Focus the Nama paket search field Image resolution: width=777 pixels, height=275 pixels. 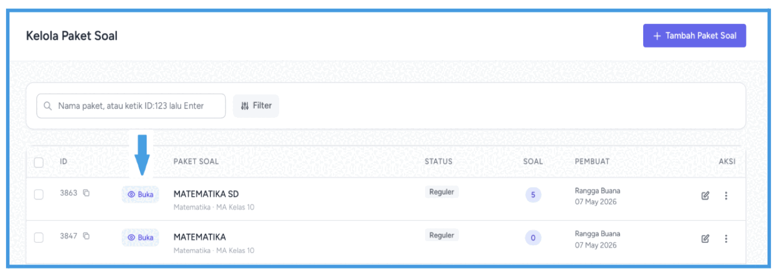(131, 106)
